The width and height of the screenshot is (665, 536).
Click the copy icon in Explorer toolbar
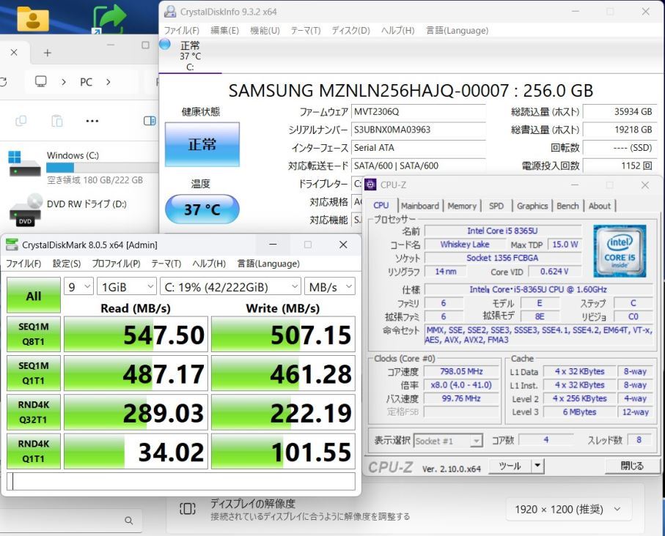(x=21, y=121)
